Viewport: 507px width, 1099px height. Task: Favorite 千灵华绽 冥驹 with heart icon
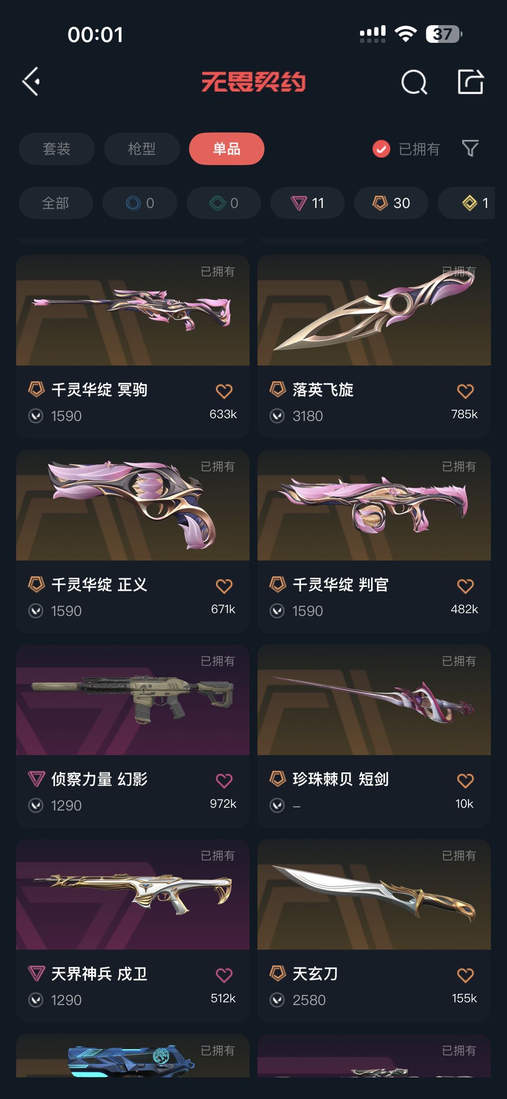tap(224, 391)
